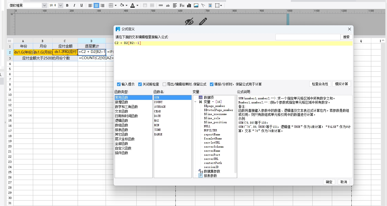387x206 pixels.
Task: Select 文本函数 category
Action: tap(121, 111)
